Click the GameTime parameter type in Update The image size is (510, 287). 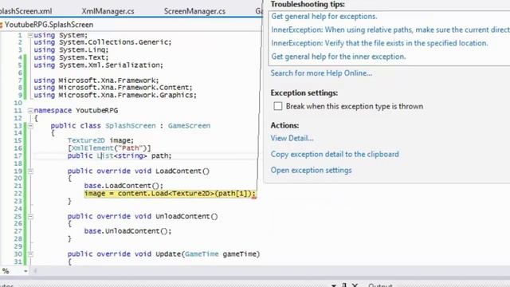pos(202,254)
